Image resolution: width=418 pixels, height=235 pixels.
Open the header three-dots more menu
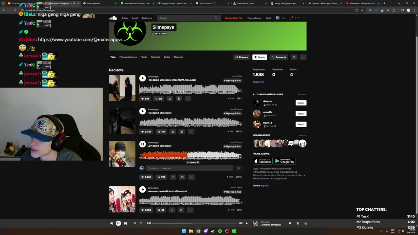pyautogui.click(x=303, y=18)
